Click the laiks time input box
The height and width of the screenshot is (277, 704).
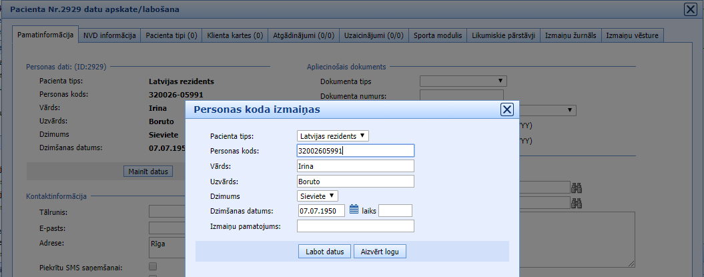click(395, 211)
